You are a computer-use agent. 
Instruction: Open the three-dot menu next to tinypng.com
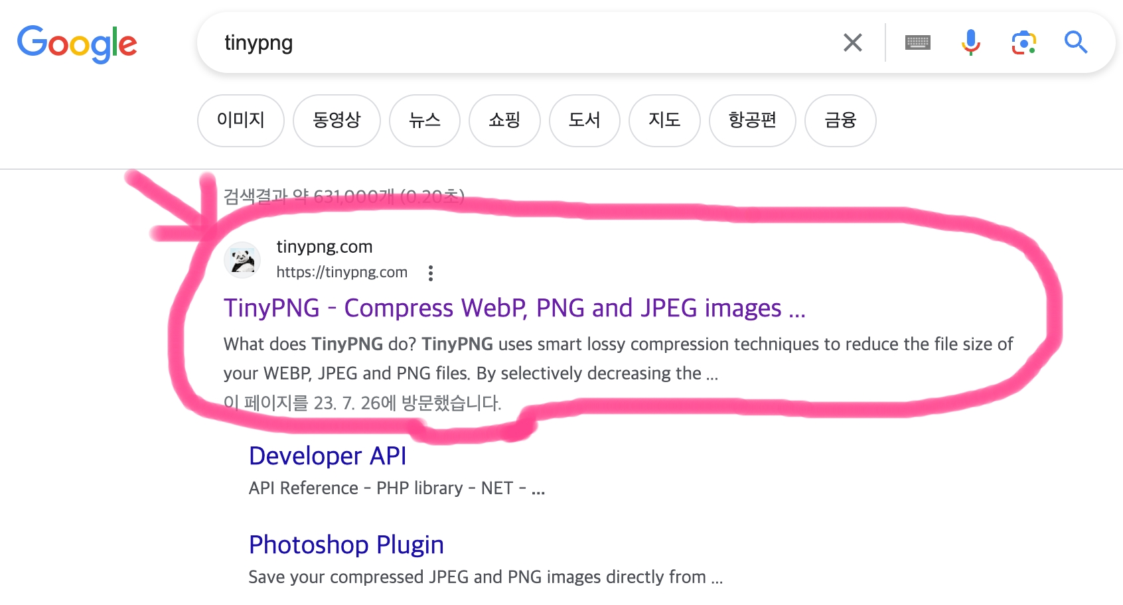pos(430,273)
